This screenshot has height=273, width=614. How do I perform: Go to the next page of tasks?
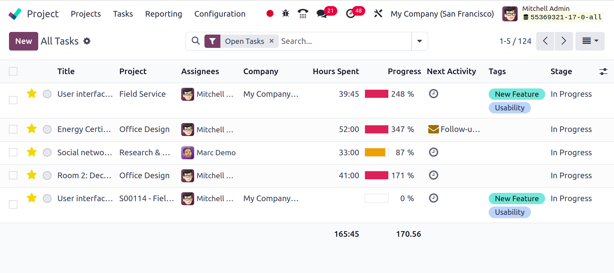tap(564, 41)
